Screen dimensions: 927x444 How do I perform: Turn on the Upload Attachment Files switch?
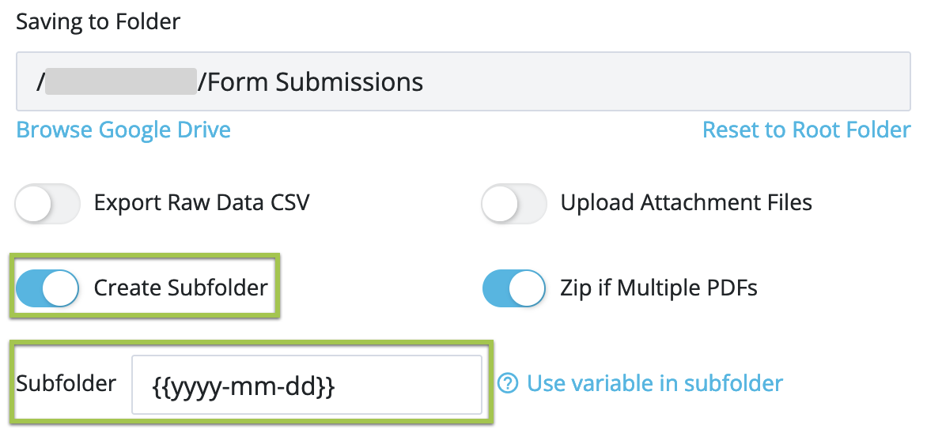(514, 204)
